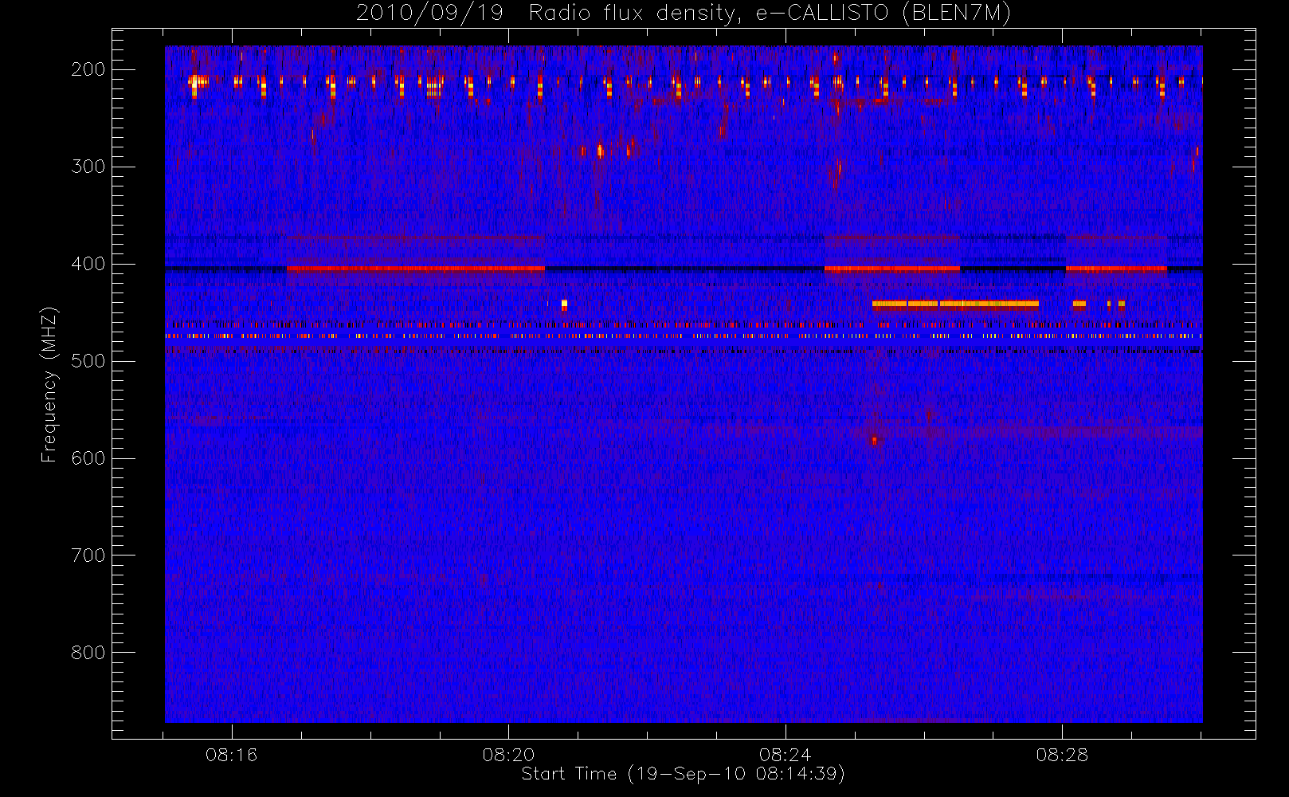Screen dimensions: 1289x797
Task: Click the 700 frequency axis label
Action: (88, 556)
